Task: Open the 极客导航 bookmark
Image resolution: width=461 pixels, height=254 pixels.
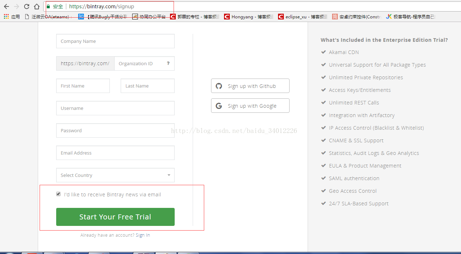Action: click(x=411, y=17)
